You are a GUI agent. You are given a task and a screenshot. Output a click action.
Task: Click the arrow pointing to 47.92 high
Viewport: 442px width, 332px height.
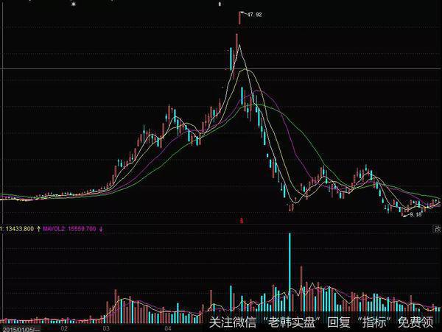pos(243,13)
